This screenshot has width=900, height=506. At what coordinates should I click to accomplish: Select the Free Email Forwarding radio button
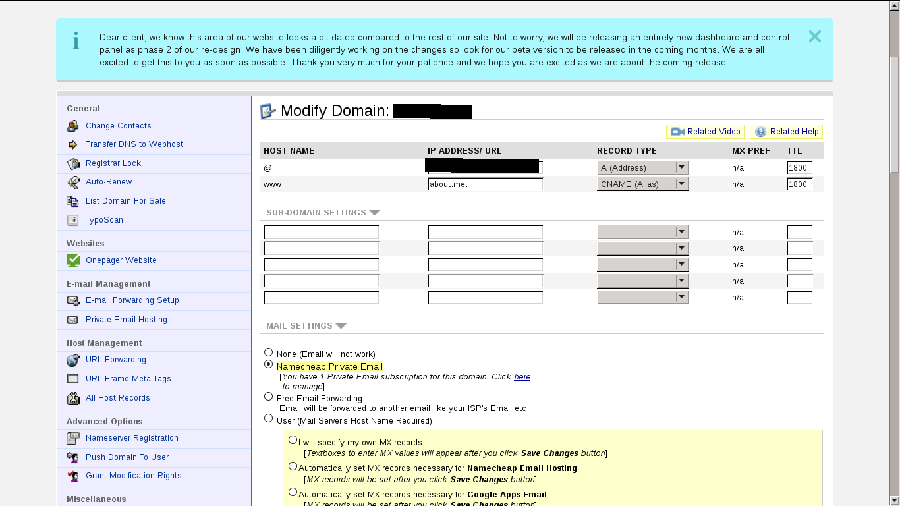tap(268, 397)
